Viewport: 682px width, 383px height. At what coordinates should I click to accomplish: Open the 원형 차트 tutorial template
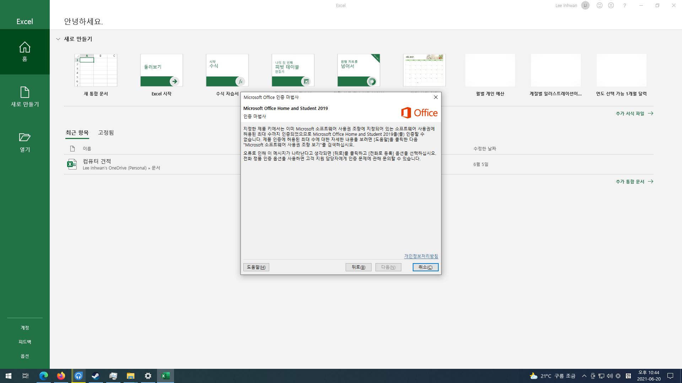[x=359, y=70]
